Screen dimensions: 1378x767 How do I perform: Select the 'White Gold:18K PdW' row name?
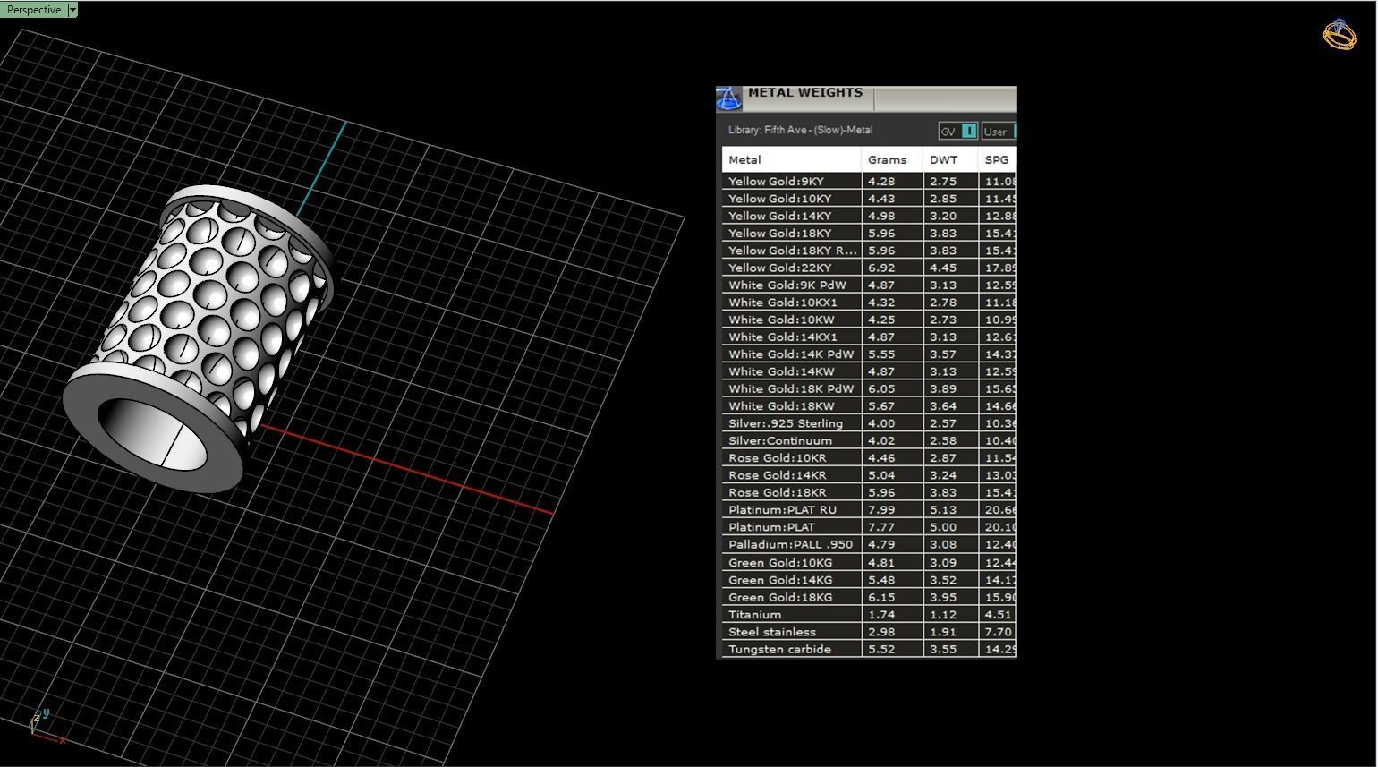791,389
